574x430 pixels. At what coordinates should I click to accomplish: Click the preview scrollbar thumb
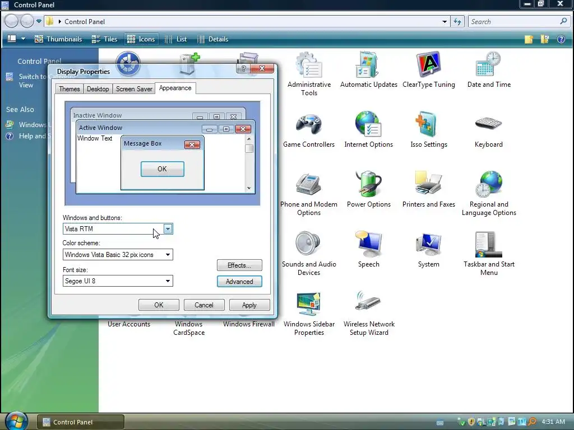point(249,148)
